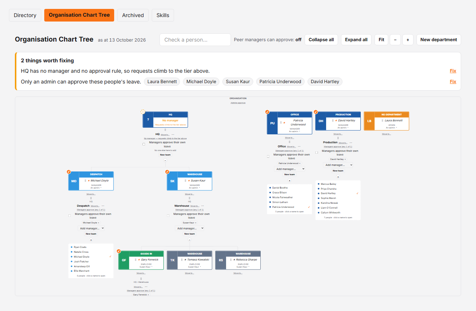
Task: Click the DH avatar on the Production card
Action: point(321,121)
